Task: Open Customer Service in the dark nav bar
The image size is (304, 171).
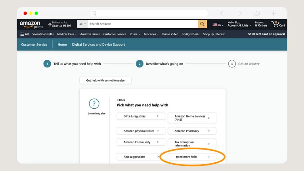Action: click(115, 34)
